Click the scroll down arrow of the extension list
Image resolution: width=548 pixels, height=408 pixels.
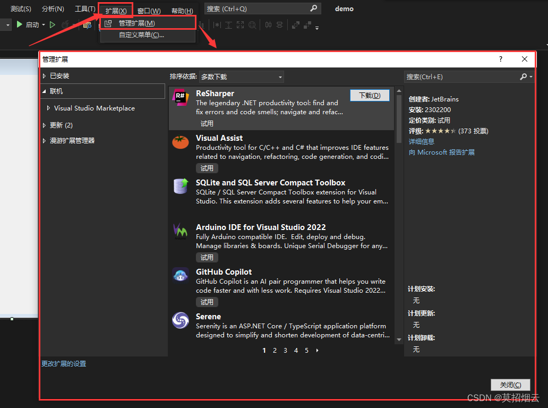(x=399, y=339)
